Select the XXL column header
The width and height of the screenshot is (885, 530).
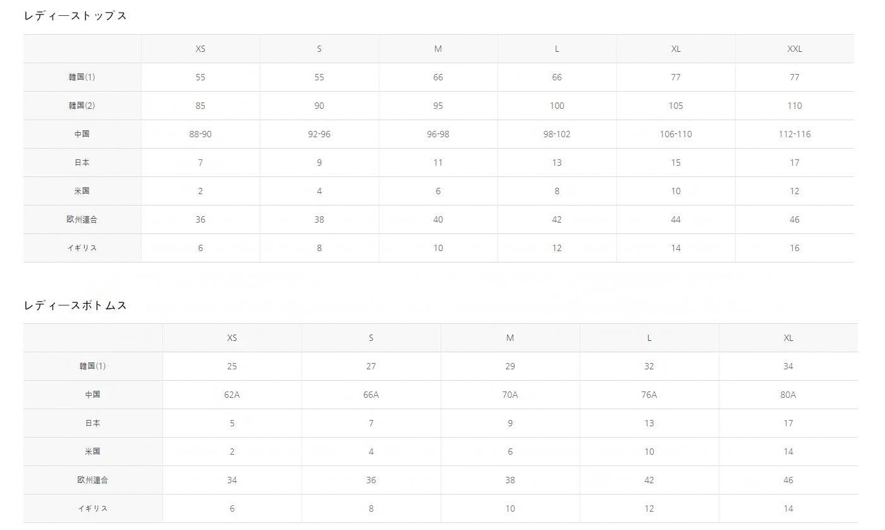click(x=795, y=49)
